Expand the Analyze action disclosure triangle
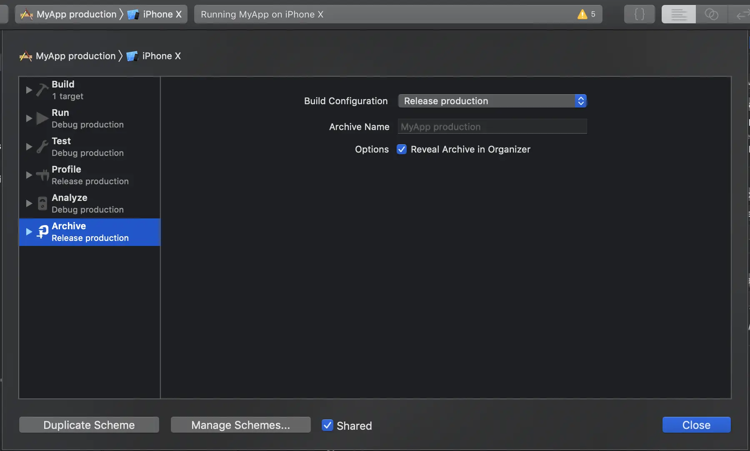 (29, 203)
